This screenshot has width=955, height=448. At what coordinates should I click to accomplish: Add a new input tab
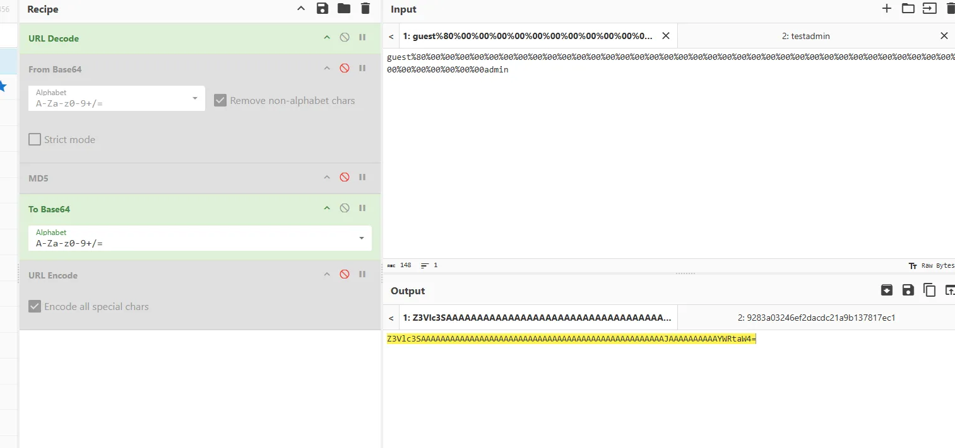pos(887,9)
